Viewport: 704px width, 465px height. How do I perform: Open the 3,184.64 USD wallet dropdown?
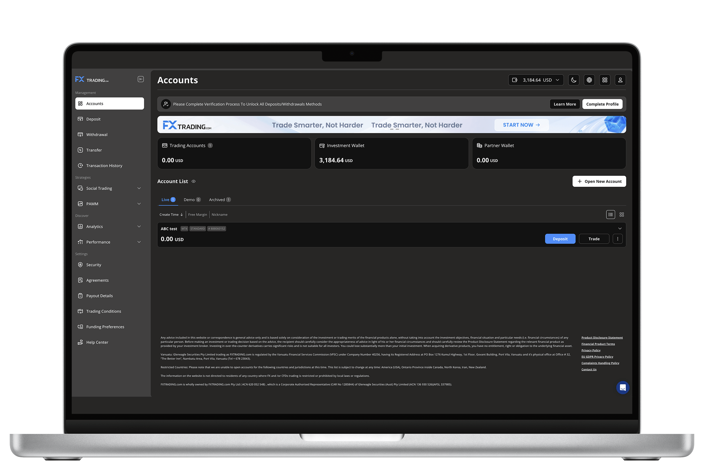click(x=536, y=80)
